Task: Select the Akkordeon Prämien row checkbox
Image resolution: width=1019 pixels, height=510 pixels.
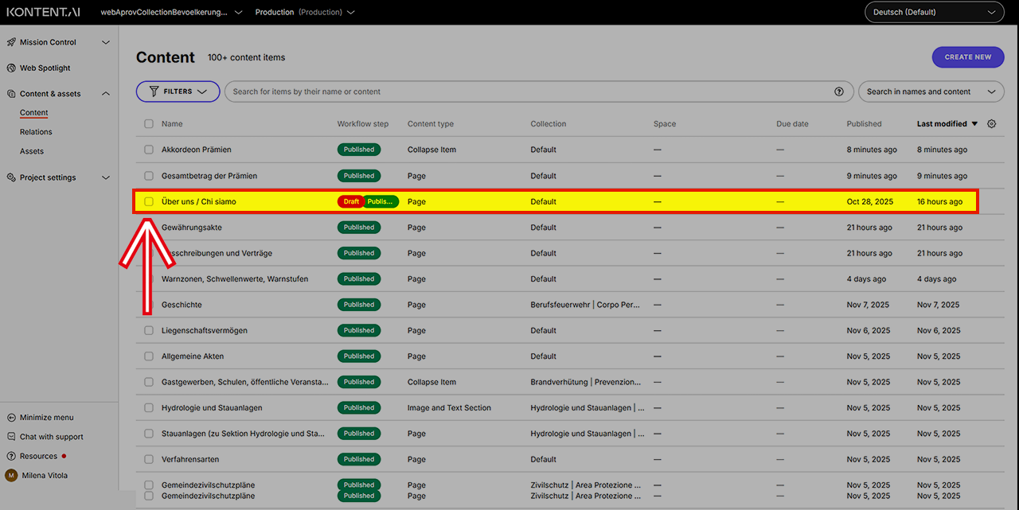Action: 149,150
